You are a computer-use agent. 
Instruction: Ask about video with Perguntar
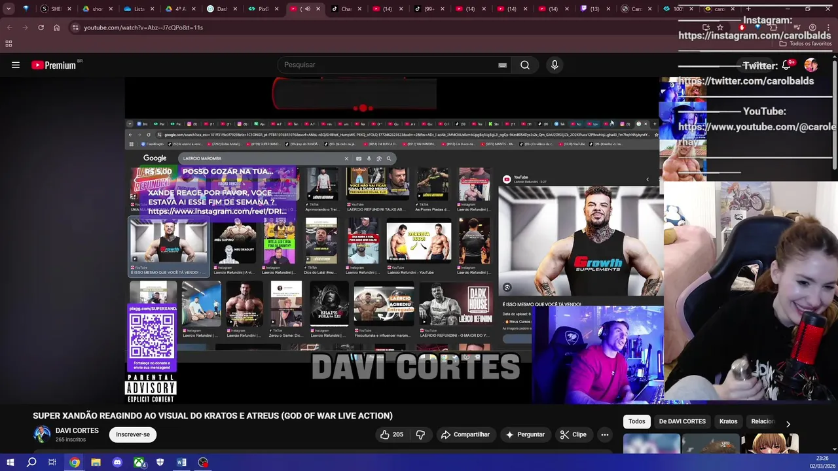524,434
